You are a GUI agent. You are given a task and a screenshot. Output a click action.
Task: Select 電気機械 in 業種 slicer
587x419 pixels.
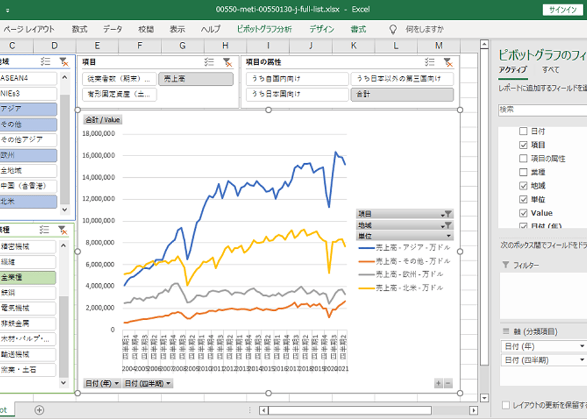pos(28,308)
